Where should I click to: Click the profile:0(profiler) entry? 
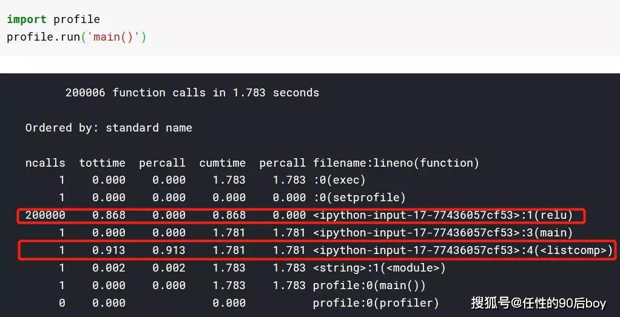tap(376, 303)
